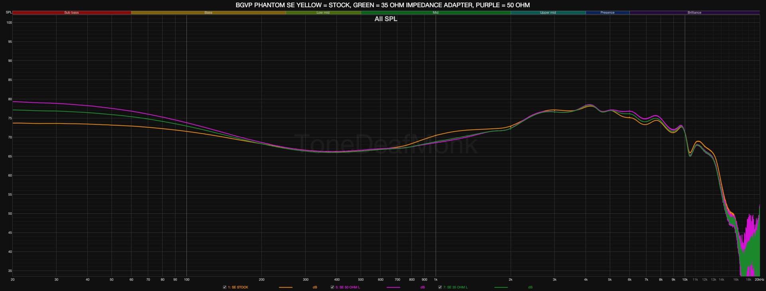Click the 'Low mid' frequency band label
The image size is (766, 291).
tap(323, 13)
